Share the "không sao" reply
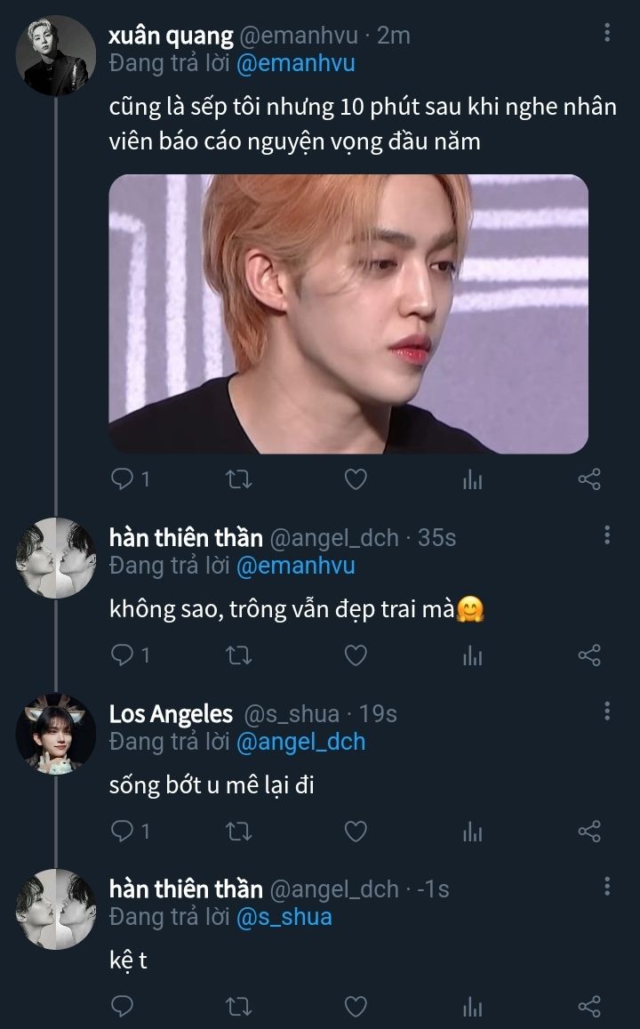 point(589,655)
